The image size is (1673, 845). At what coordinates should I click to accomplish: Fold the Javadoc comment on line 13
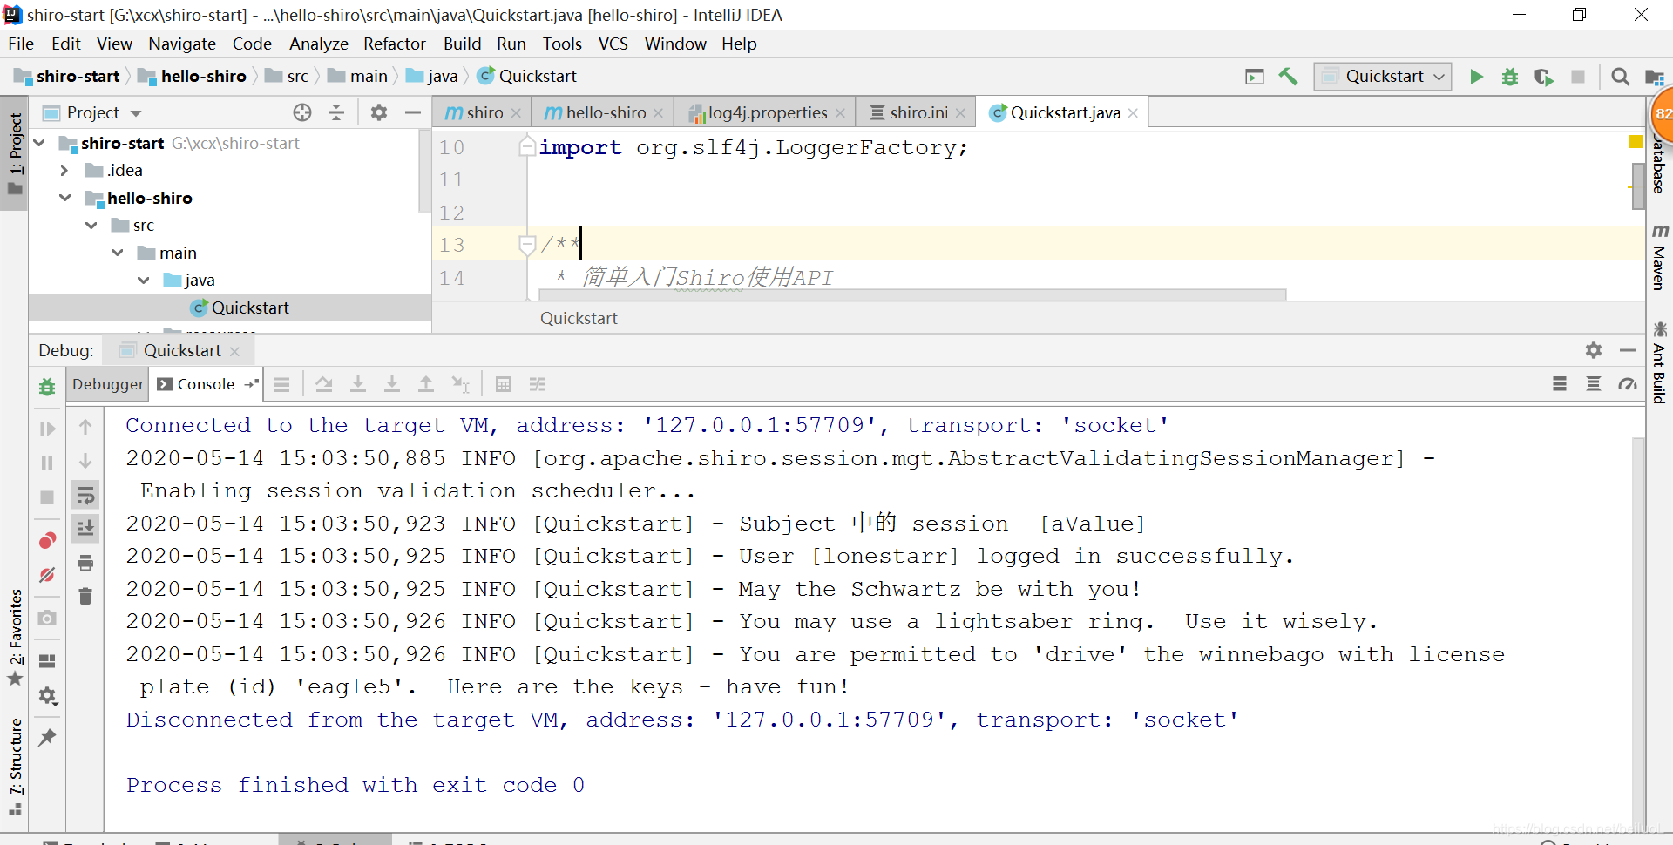526,245
